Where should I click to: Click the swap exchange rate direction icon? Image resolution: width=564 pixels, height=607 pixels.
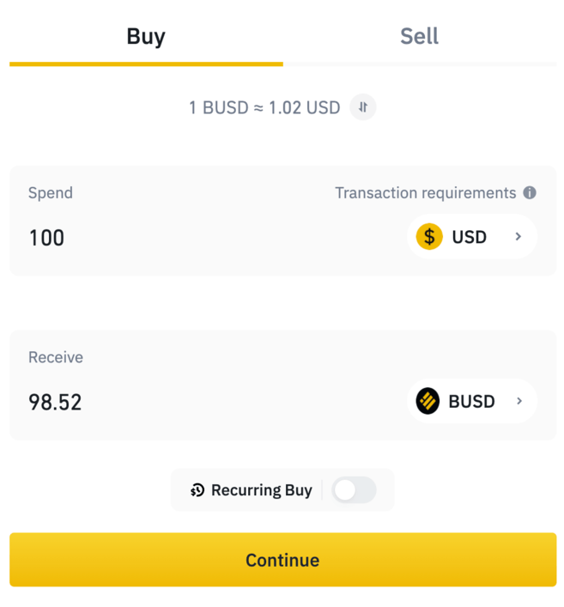coord(363,107)
